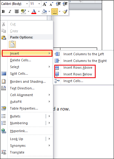Toggle the Shading paint bucket button

[44, 12]
